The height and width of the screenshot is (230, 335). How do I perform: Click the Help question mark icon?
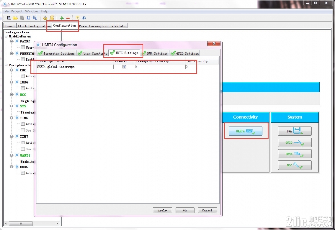[x=77, y=18]
